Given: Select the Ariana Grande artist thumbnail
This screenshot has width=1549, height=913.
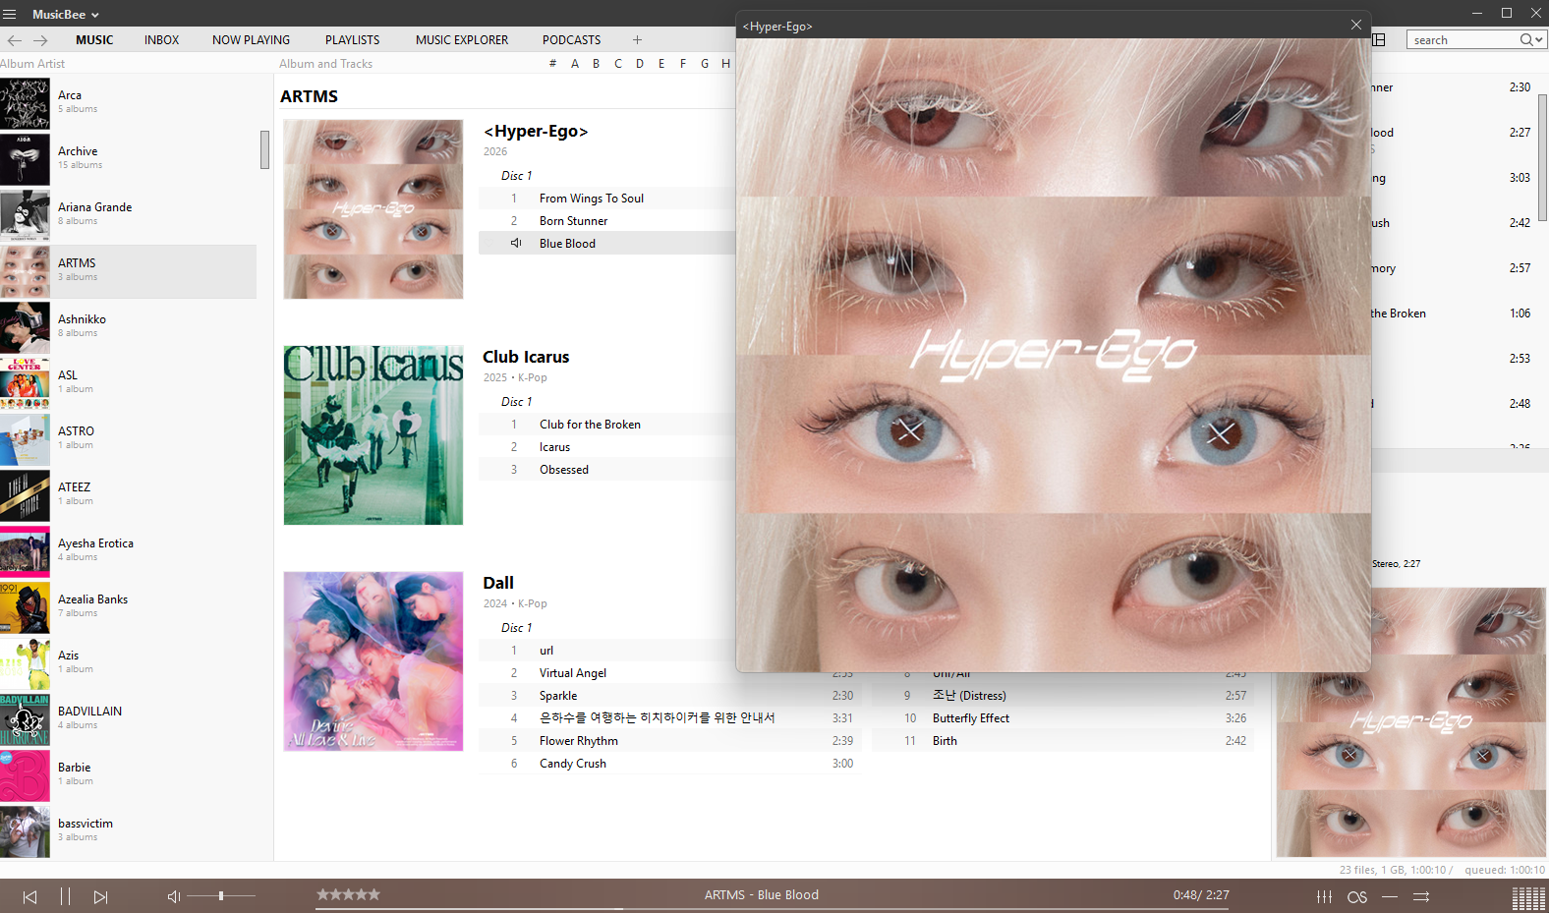Looking at the screenshot, I should tap(25, 215).
